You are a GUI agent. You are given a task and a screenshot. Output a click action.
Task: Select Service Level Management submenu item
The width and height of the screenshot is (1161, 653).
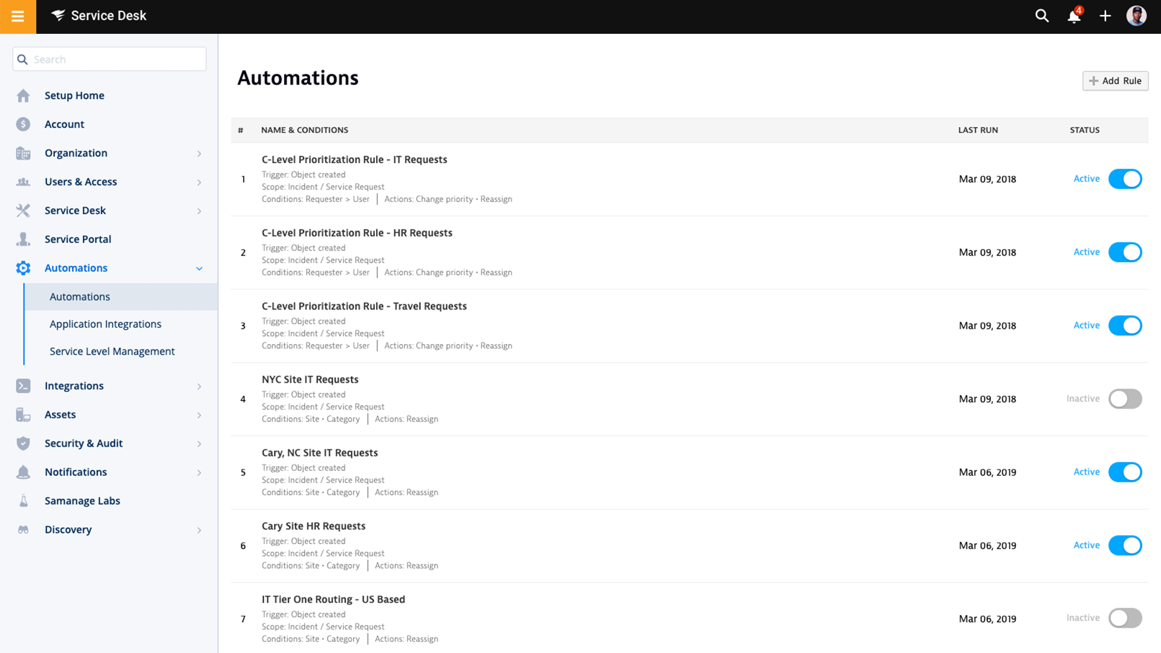112,351
